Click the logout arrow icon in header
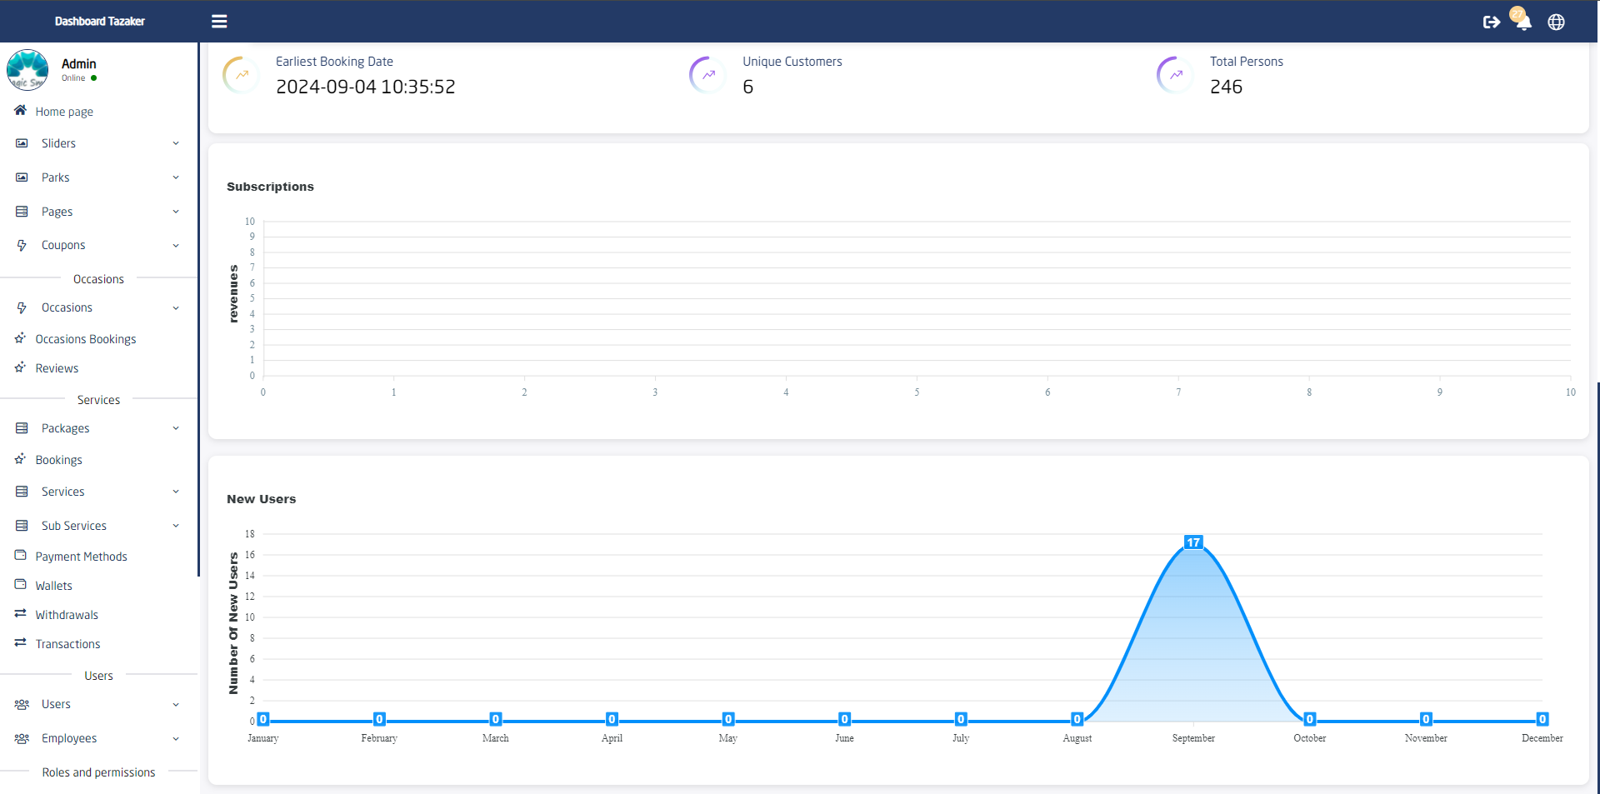The image size is (1600, 794). coord(1492,22)
